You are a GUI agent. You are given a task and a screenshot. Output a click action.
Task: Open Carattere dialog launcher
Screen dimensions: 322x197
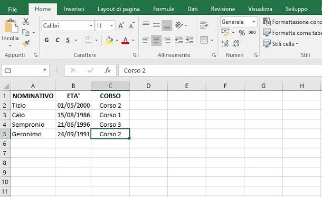tap(135, 55)
